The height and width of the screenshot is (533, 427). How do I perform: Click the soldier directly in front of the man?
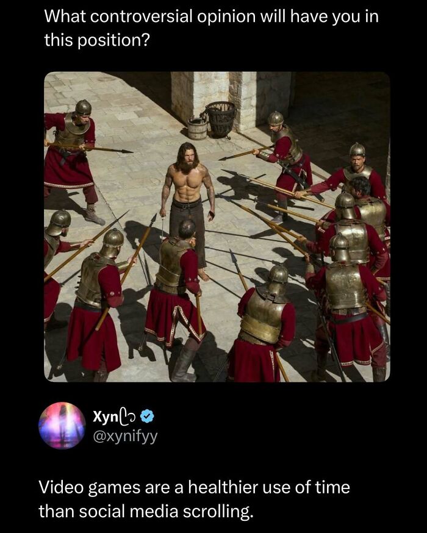pyautogui.click(x=176, y=293)
